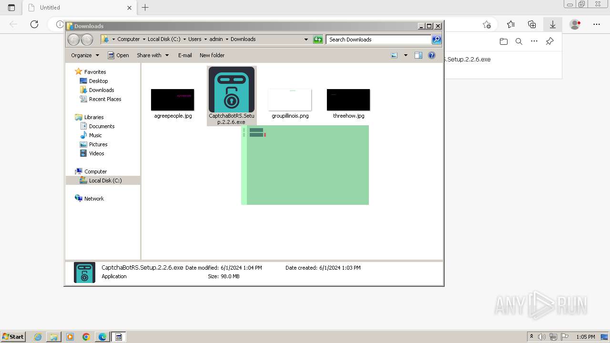Expand previous locations address dropdown
The width and height of the screenshot is (610, 343).
306,40
